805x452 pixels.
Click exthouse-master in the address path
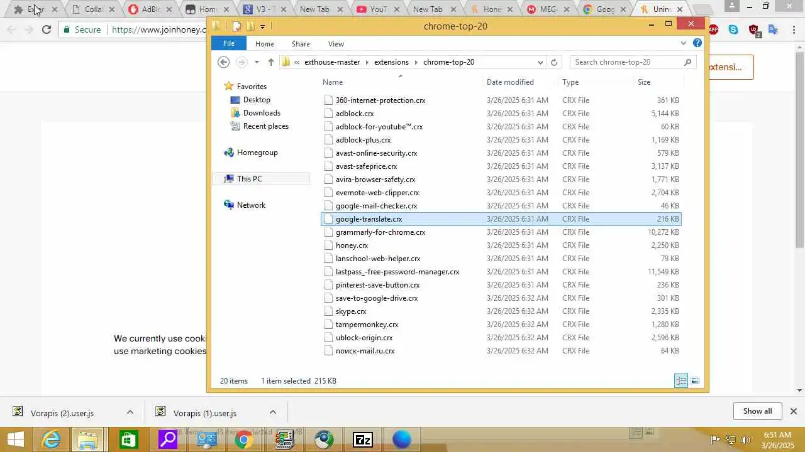[332, 62]
